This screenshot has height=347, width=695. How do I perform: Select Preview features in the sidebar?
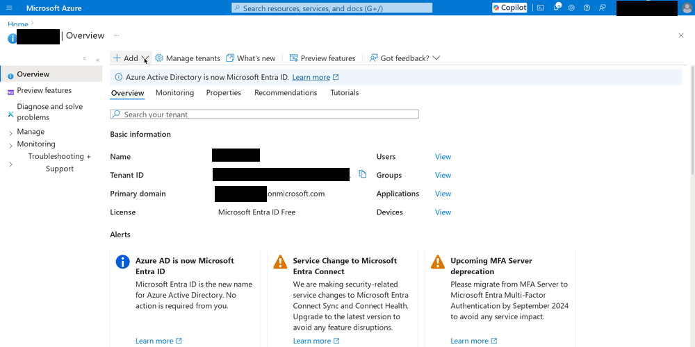(44, 90)
